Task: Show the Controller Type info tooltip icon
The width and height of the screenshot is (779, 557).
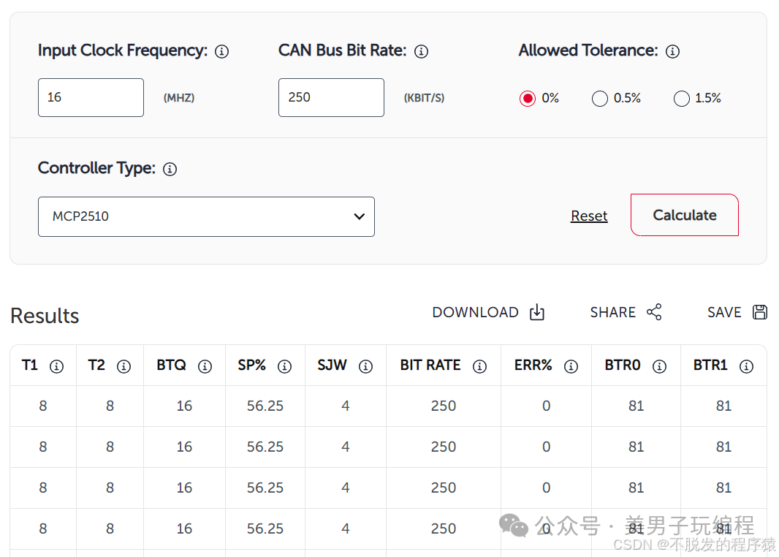Action: tap(170, 169)
